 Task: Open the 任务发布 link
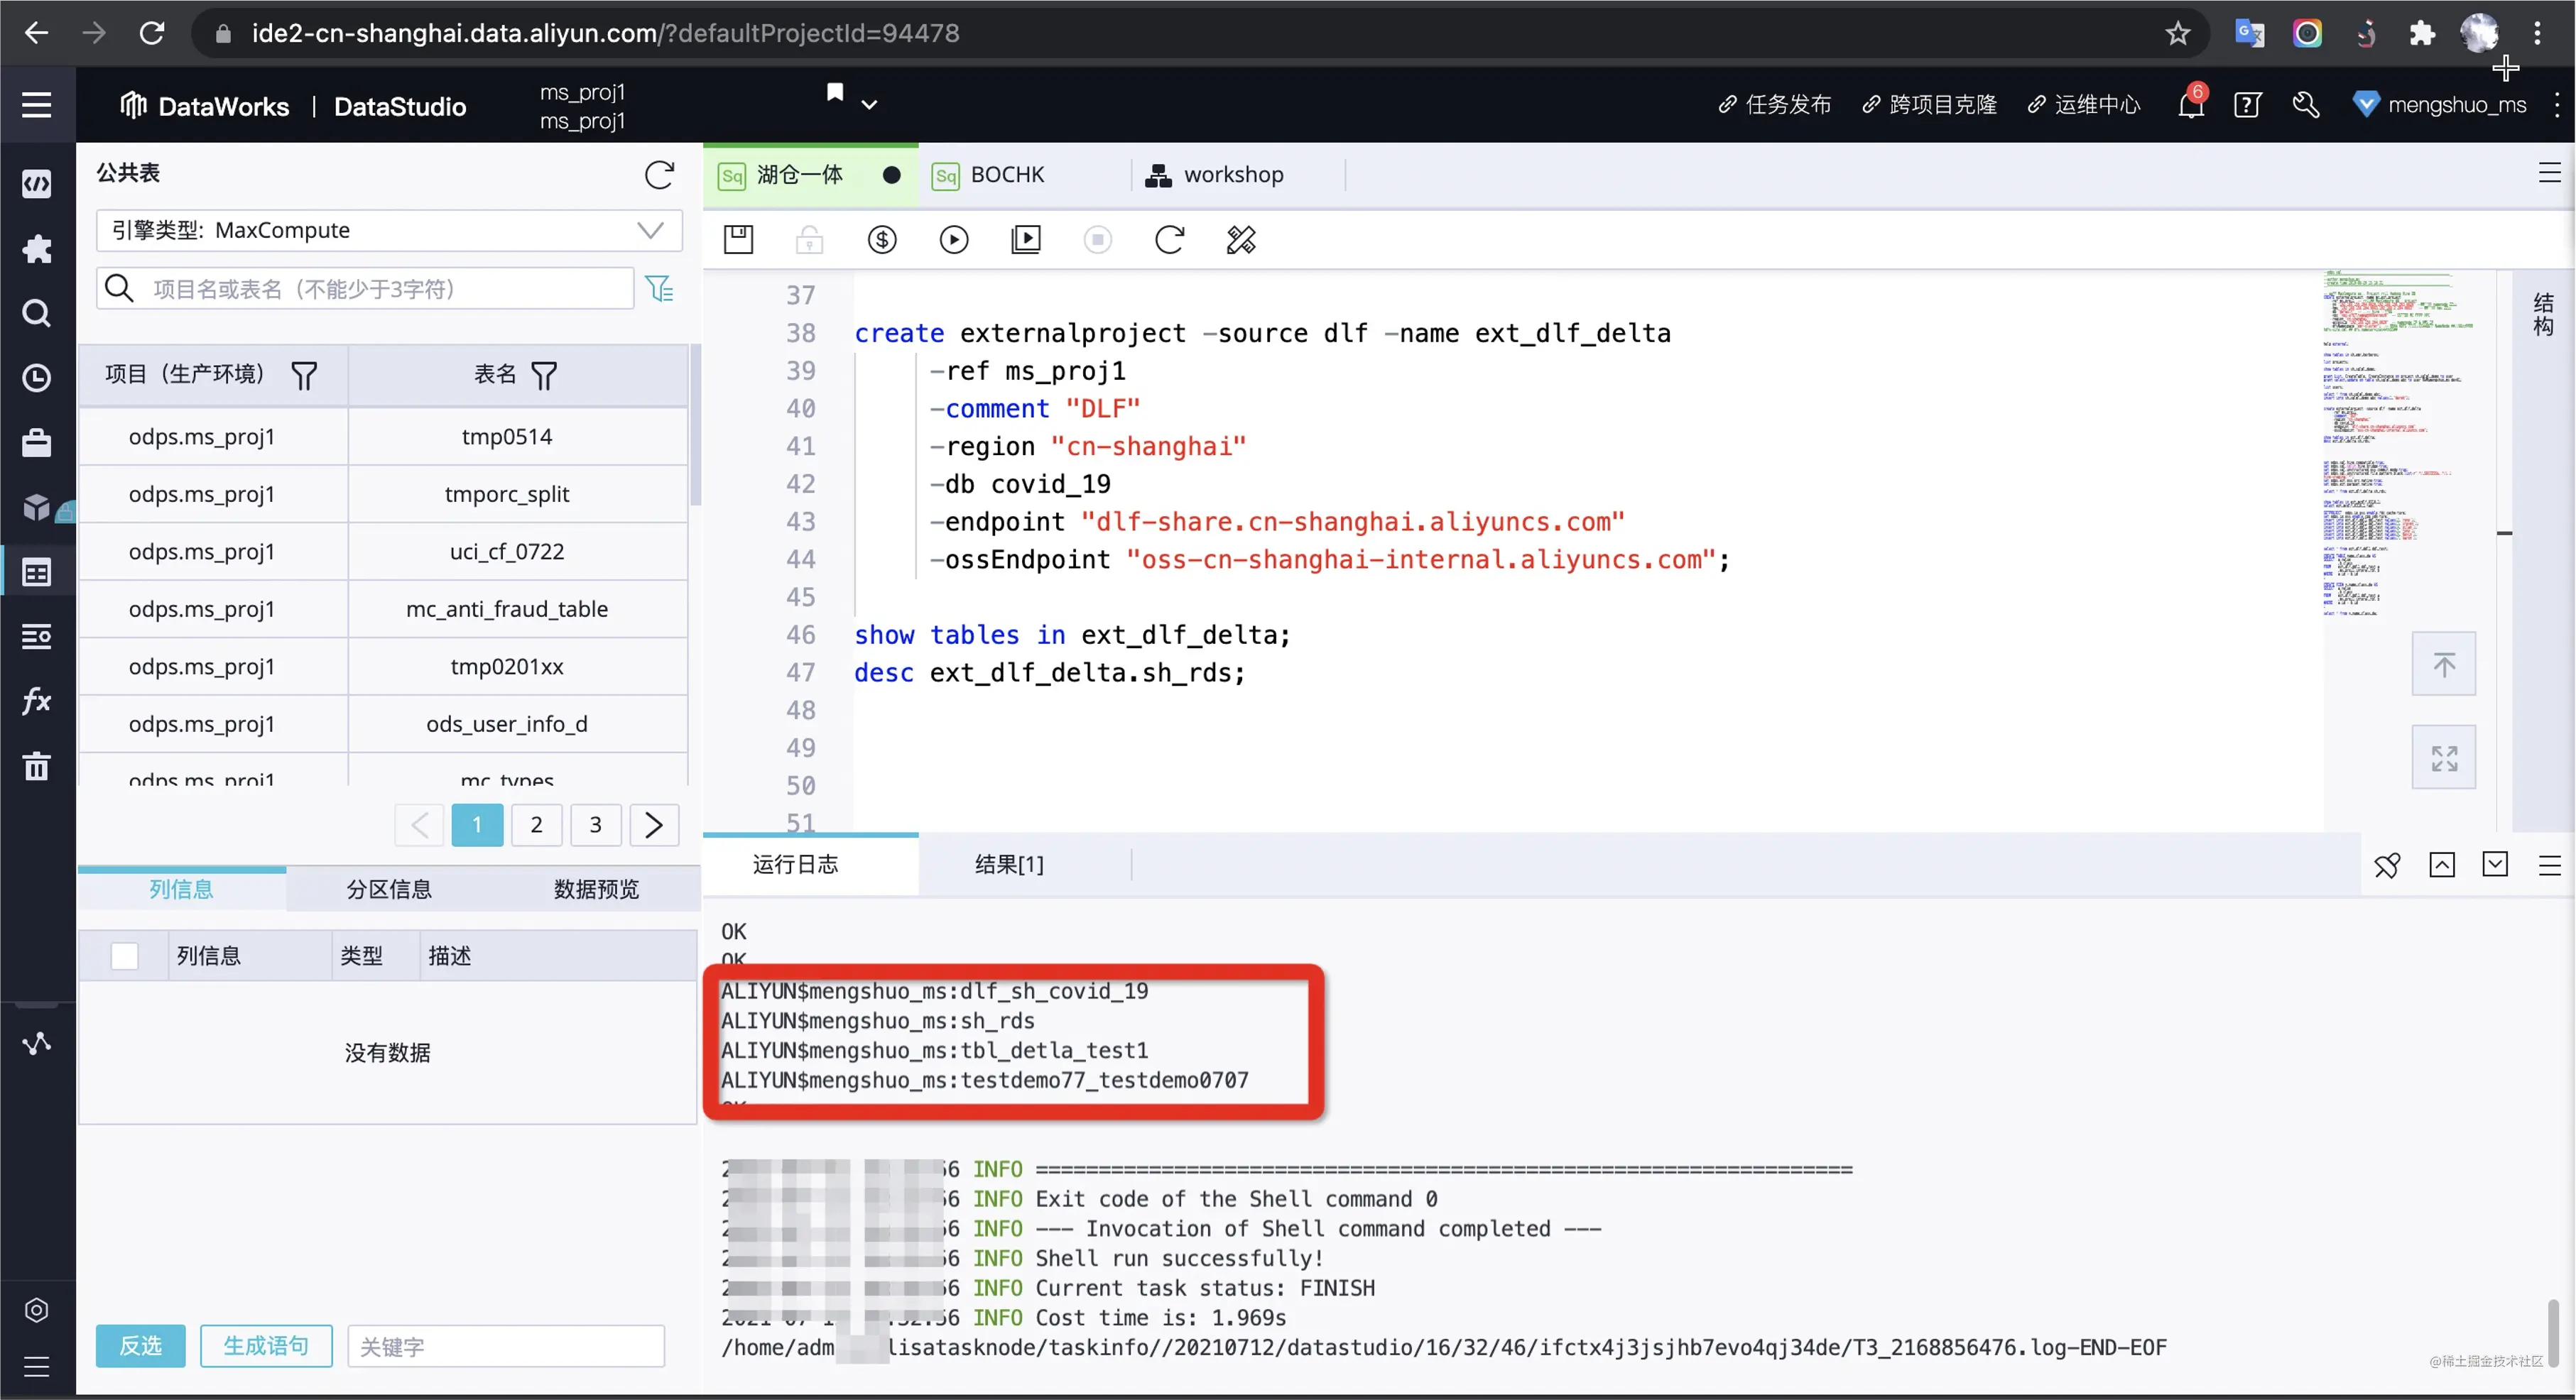pos(1774,105)
